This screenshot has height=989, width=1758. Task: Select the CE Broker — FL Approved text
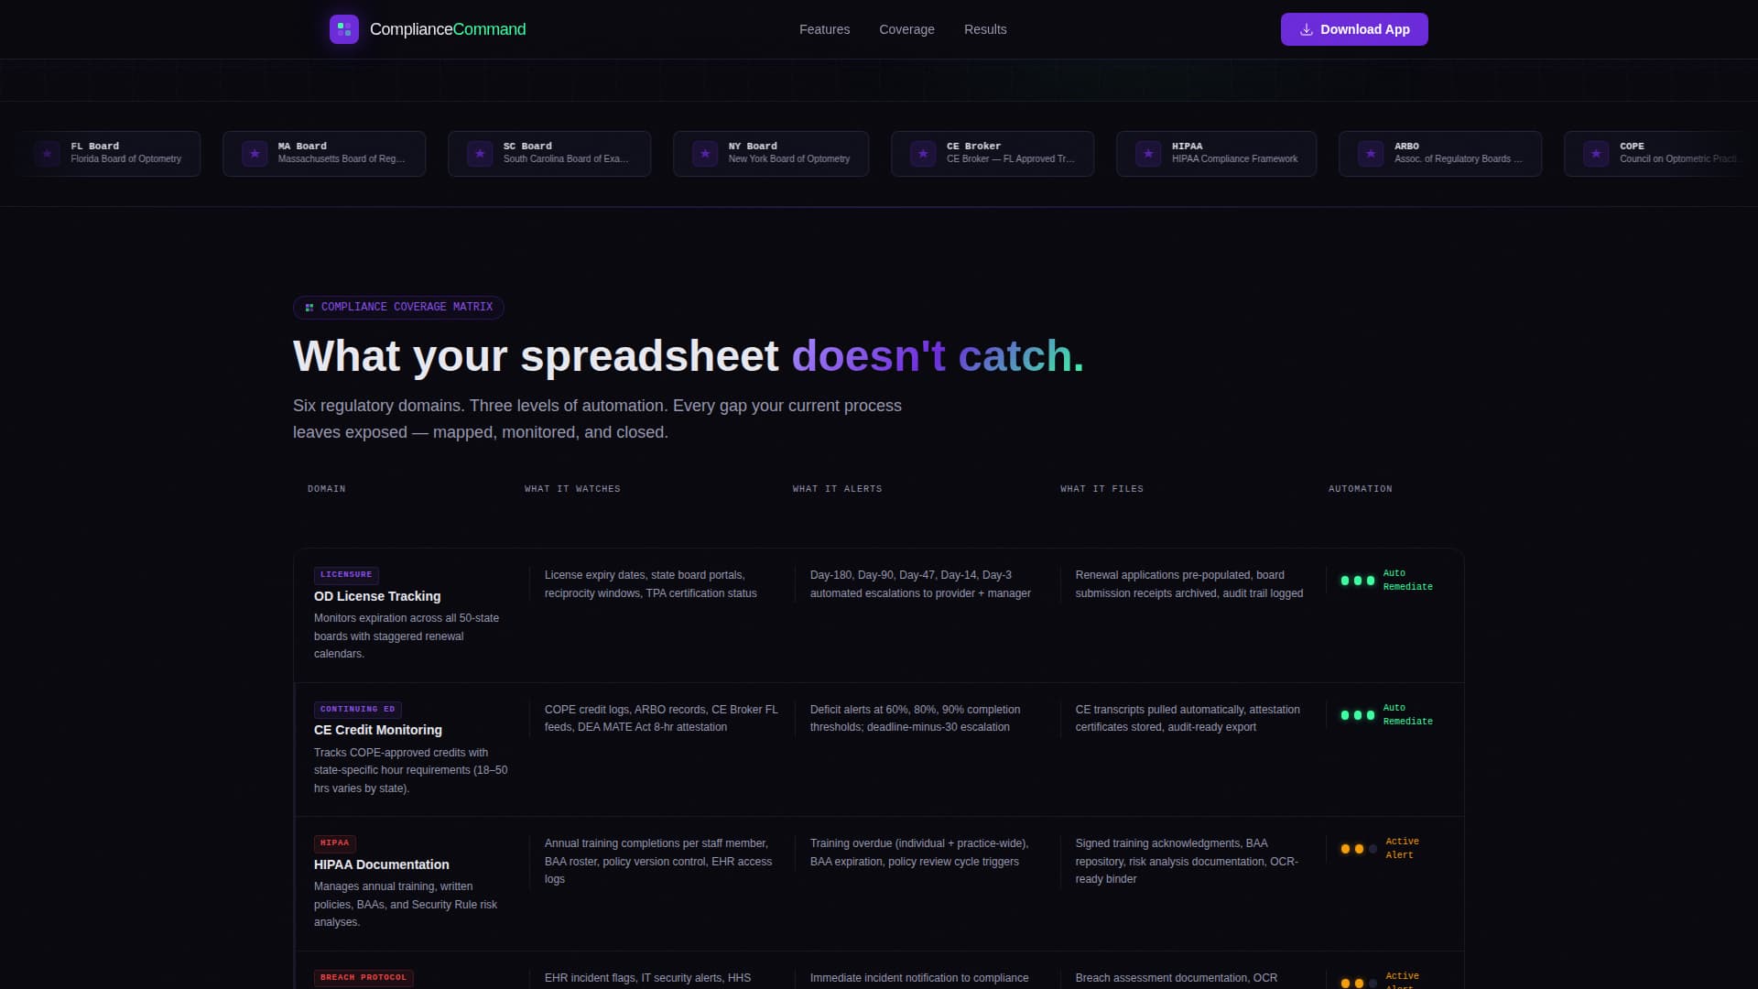coord(1011,159)
